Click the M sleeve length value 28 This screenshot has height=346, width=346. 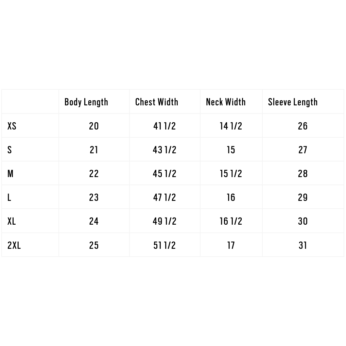point(303,174)
